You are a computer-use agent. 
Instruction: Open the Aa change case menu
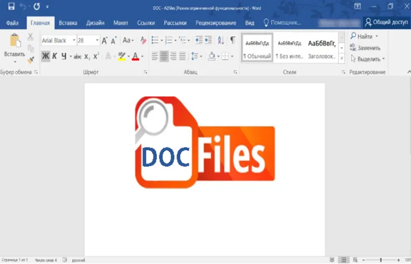(128, 40)
